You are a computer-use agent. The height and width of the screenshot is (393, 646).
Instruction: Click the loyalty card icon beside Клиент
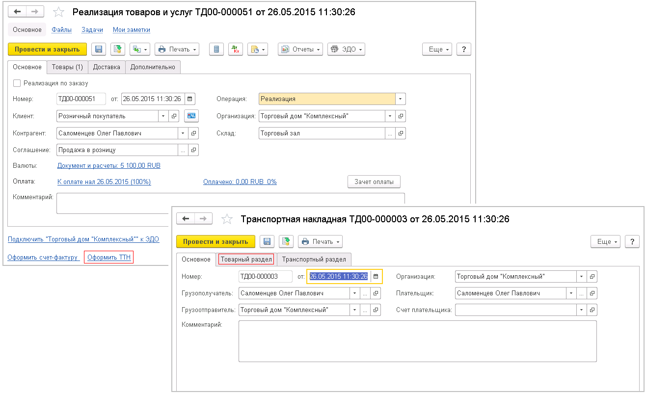[191, 116]
